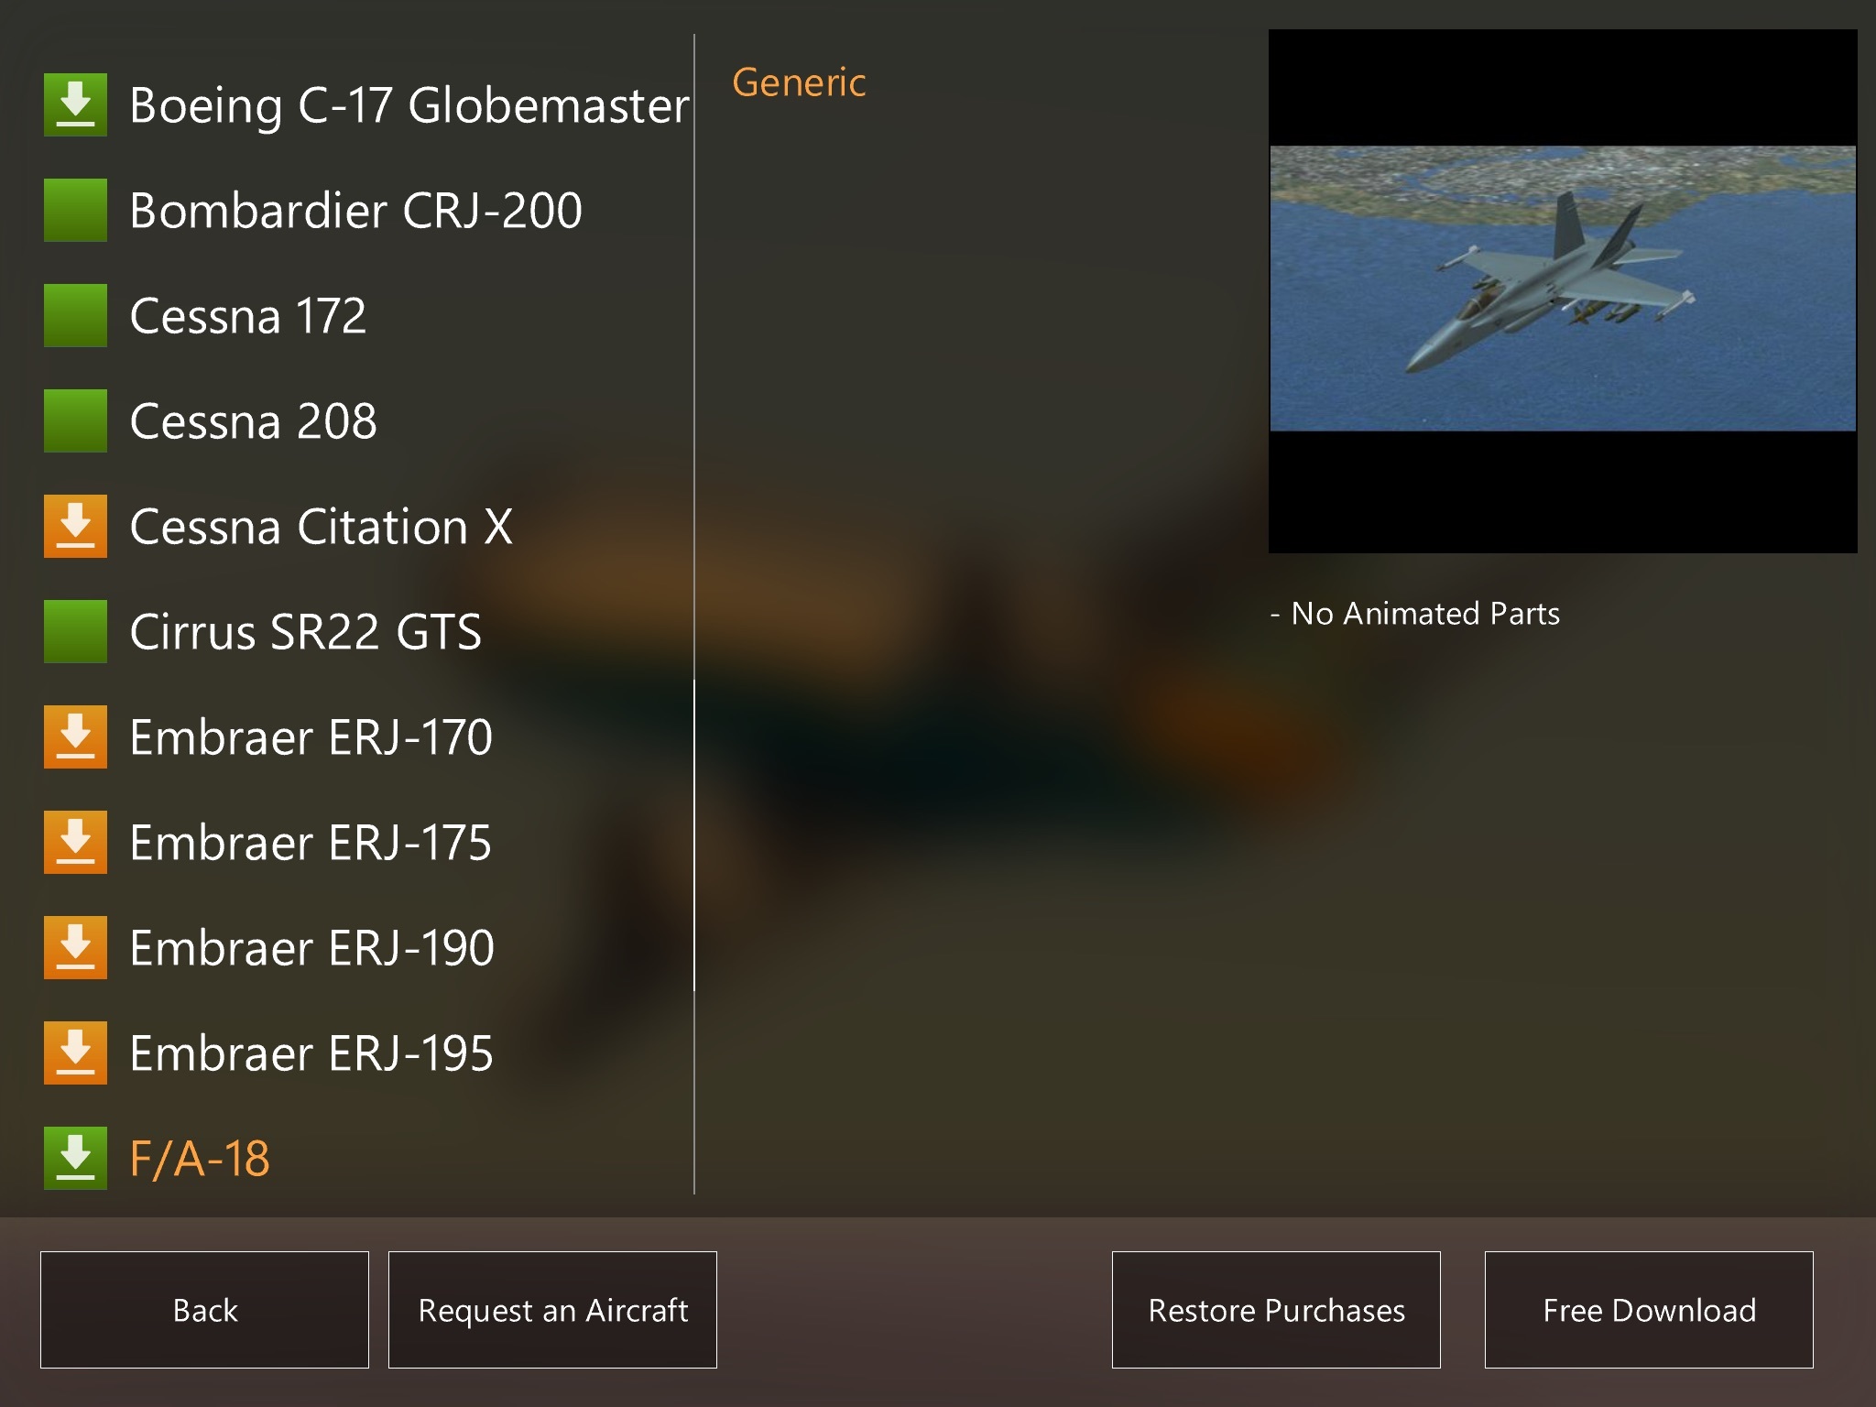Click the green download icon beside F/A-18
This screenshot has height=1407, width=1876.
[x=75, y=1158]
